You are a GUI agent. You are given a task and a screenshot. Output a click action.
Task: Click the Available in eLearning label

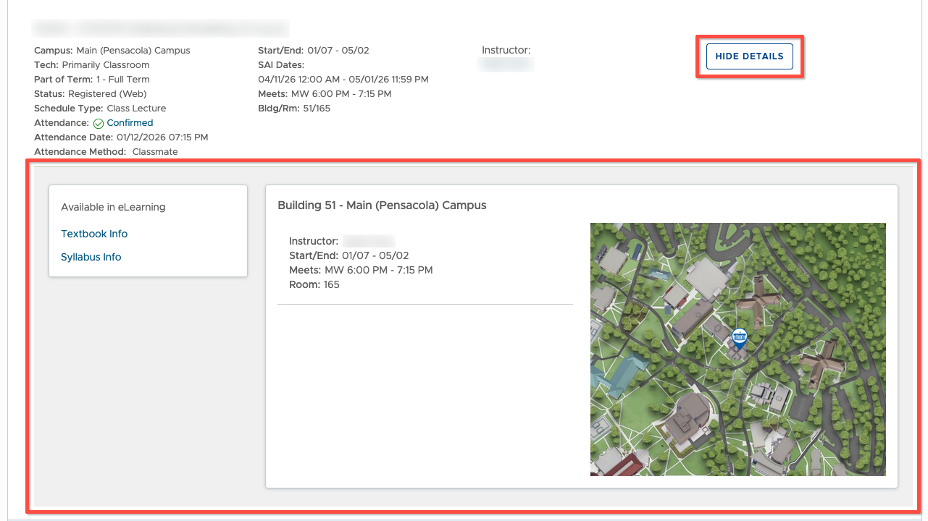point(113,207)
